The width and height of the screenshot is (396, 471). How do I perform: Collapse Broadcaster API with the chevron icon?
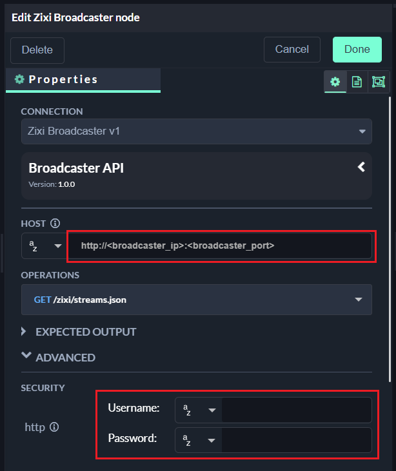point(361,168)
